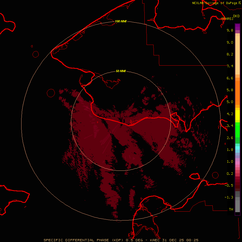Click the 9.8 value on the color scale

tap(230, 30)
